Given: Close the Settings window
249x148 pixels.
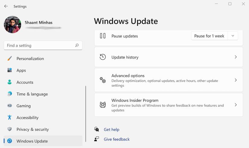Looking at the screenshot, I should pos(243,4).
